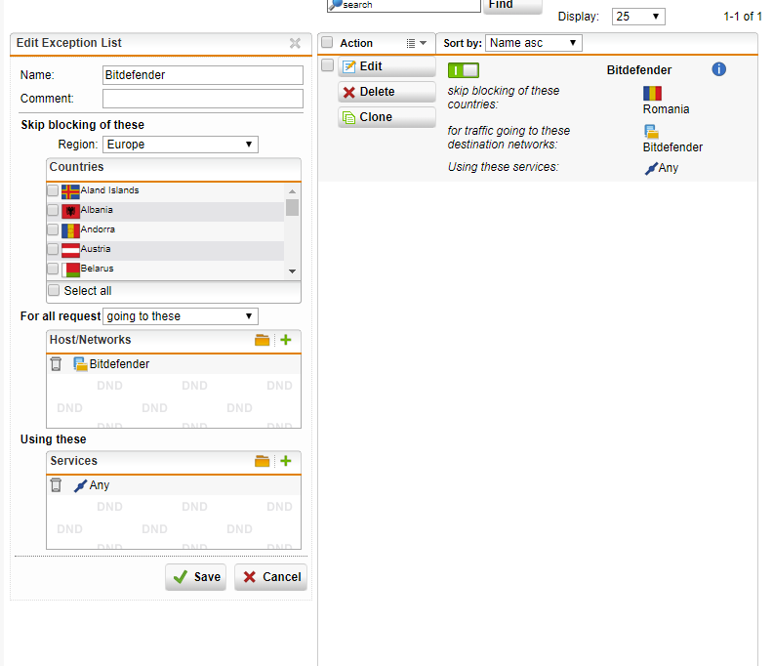Click the Any services plug icon in right panel

point(651,169)
